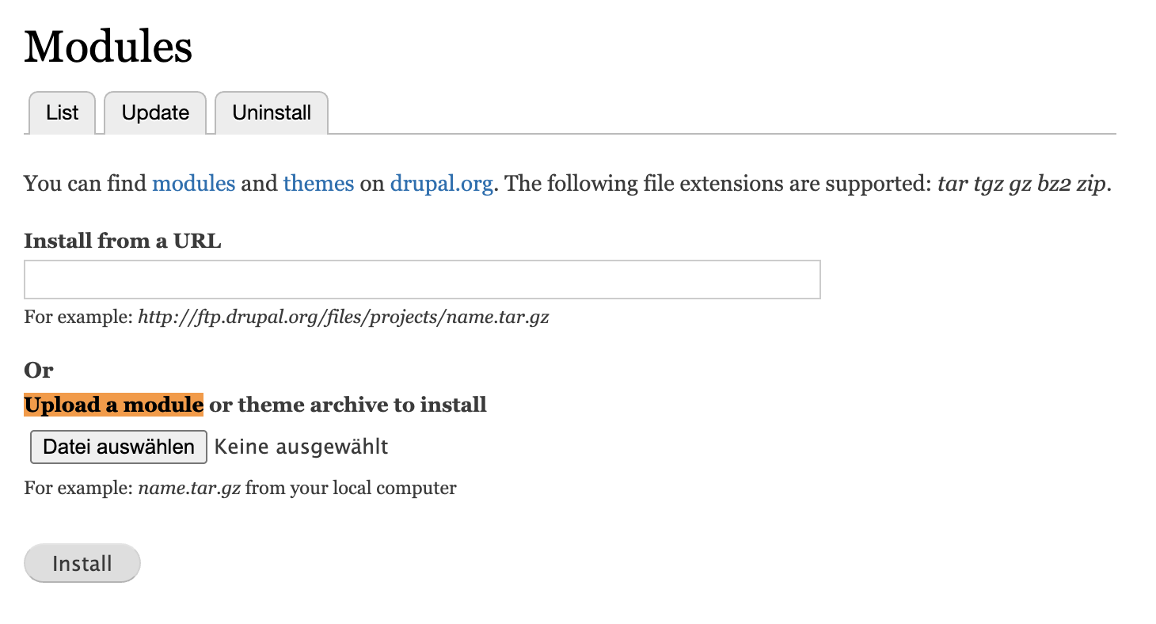
Task: Follow the drupal.org hyperlink
Action: click(x=441, y=183)
